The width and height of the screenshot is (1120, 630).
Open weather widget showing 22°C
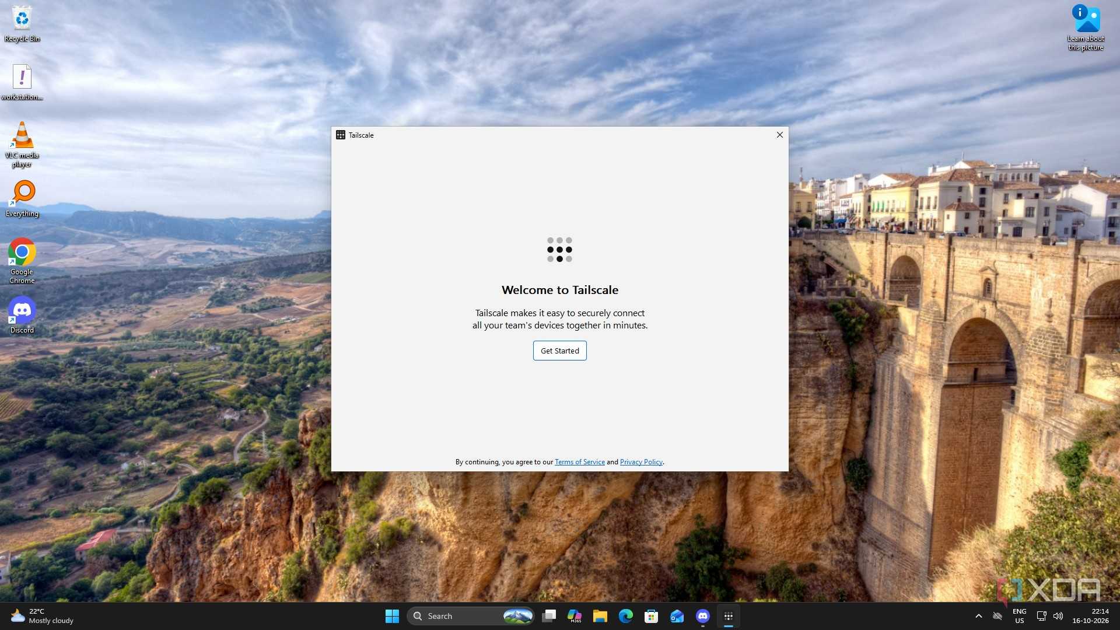coord(42,616)
